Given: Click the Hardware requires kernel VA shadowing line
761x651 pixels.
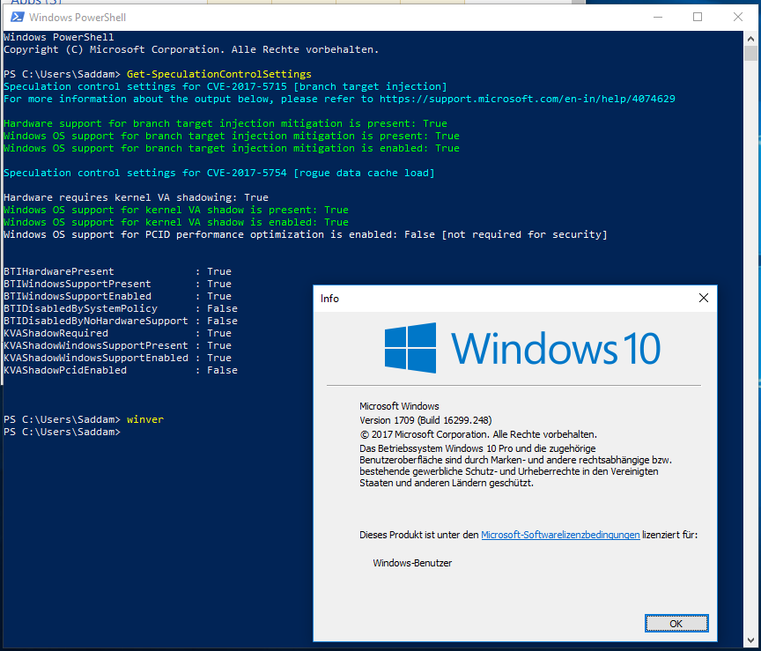Looking at the screenshot, I should tap(136, 197).
